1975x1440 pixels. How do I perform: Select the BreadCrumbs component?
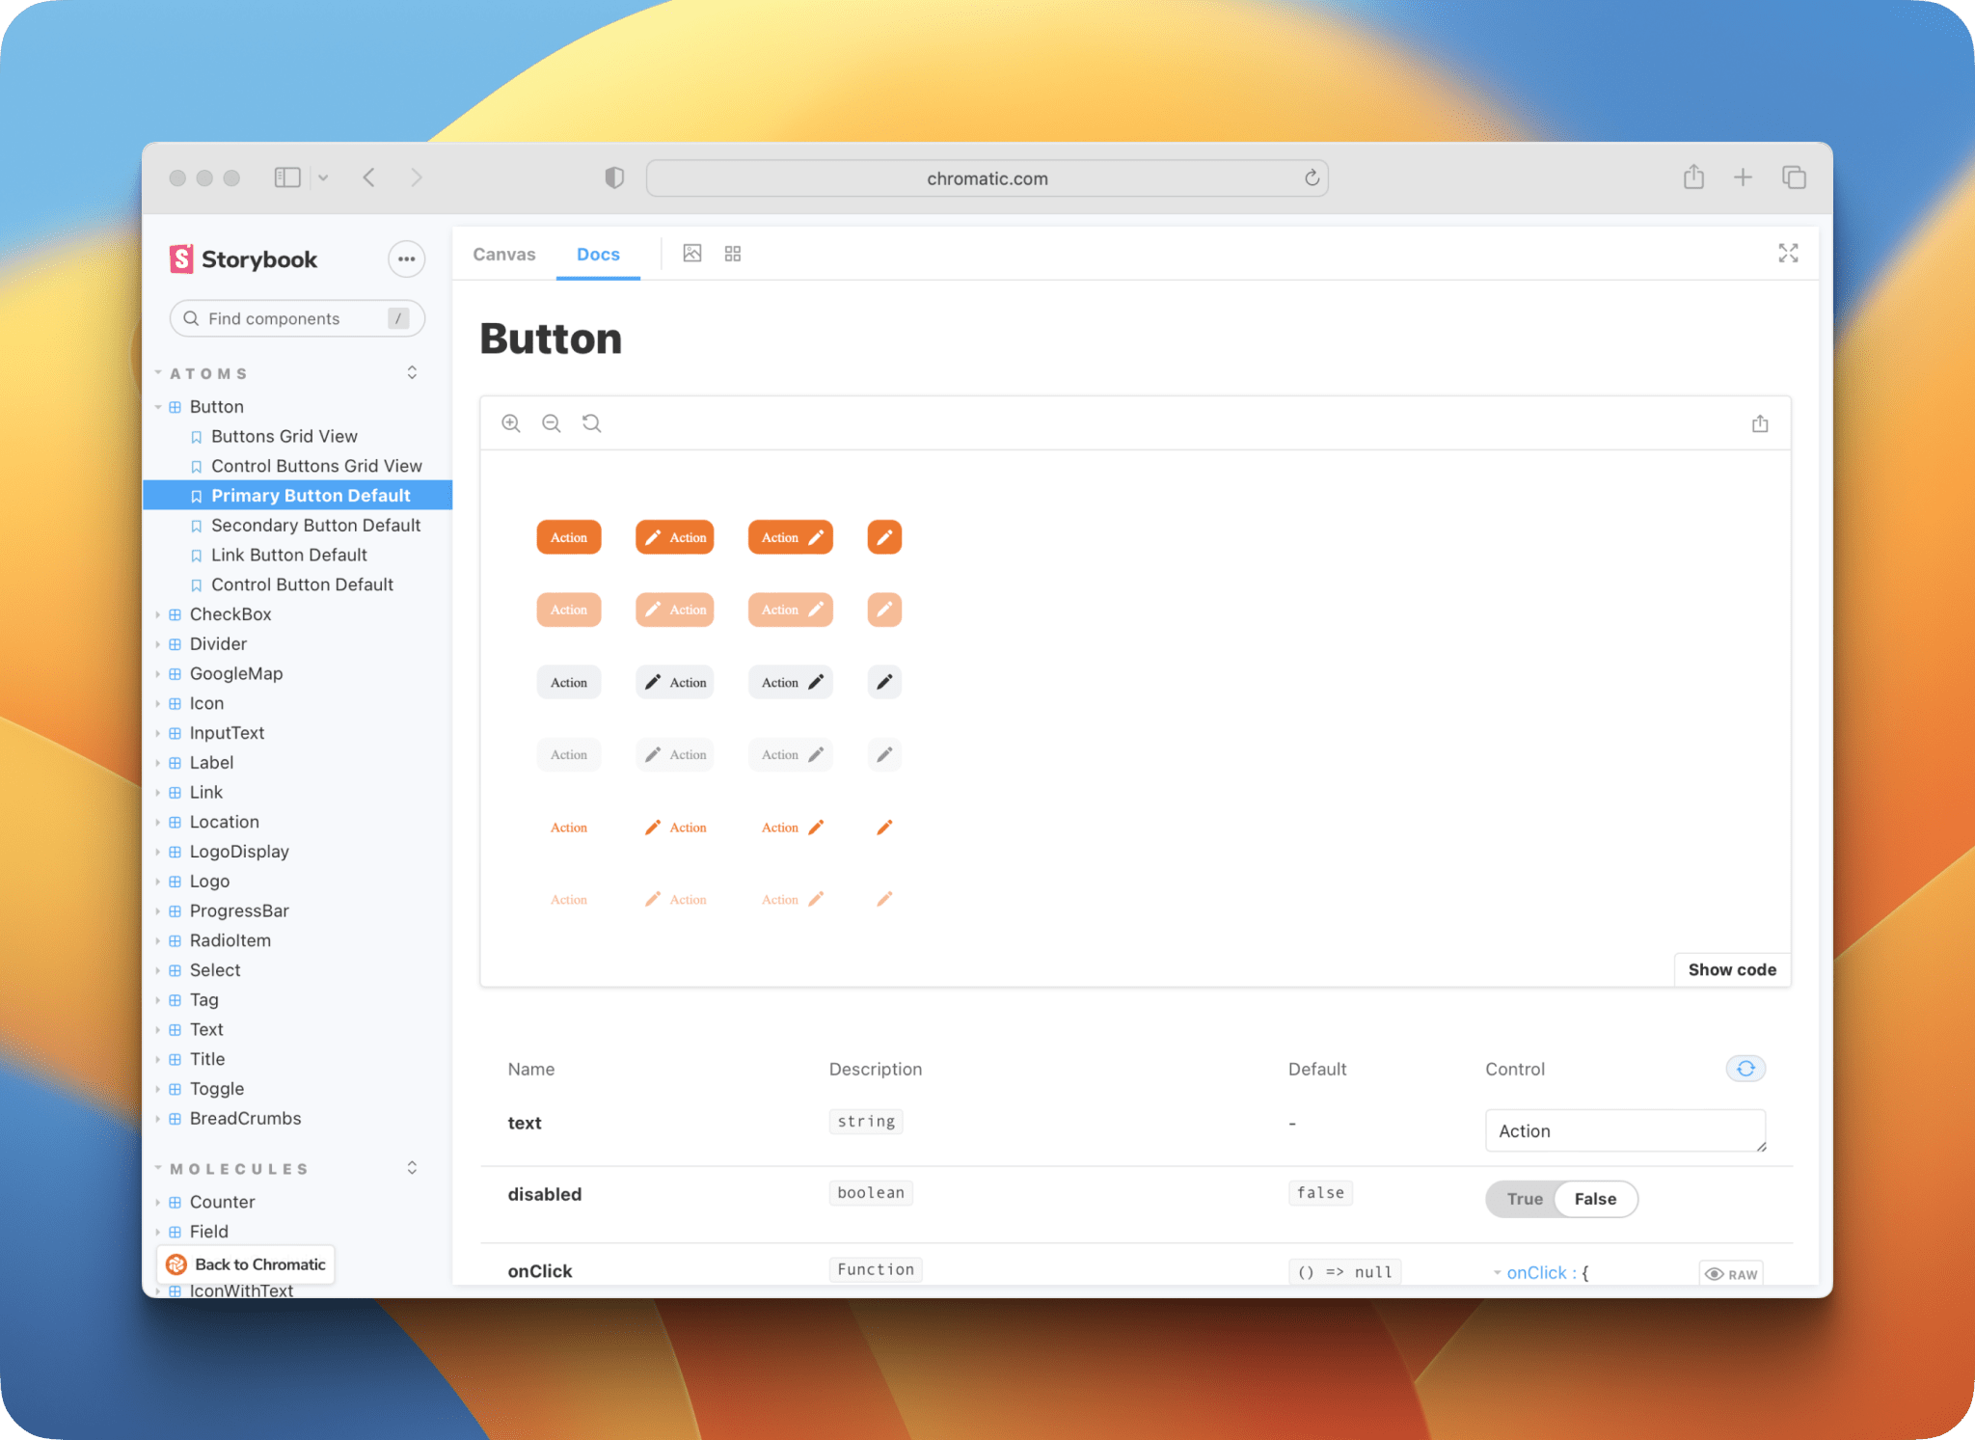coord(245,1119)
